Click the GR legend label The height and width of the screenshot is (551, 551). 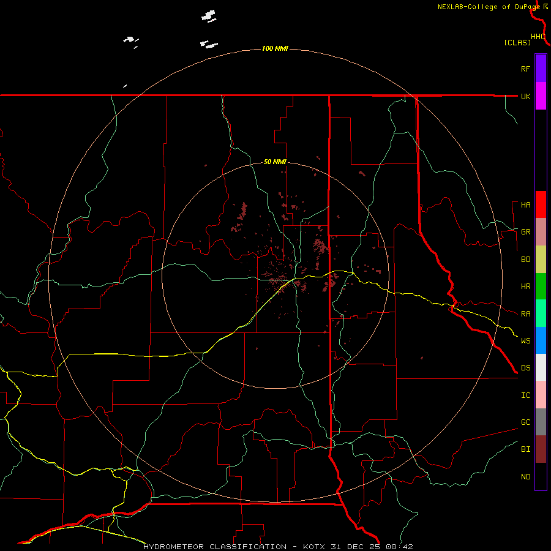pos(525,232)
